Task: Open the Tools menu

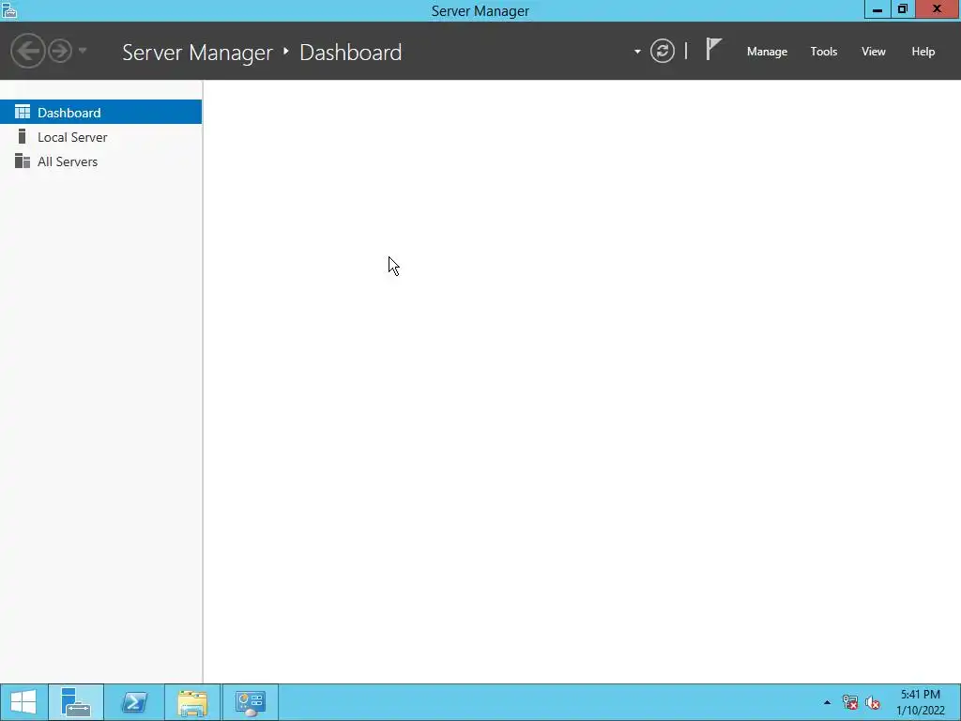Action: (824, 52)
